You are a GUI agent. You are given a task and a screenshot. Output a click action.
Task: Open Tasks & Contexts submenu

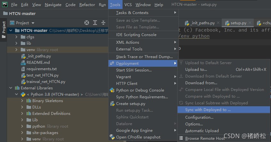[x=143, y=12]
